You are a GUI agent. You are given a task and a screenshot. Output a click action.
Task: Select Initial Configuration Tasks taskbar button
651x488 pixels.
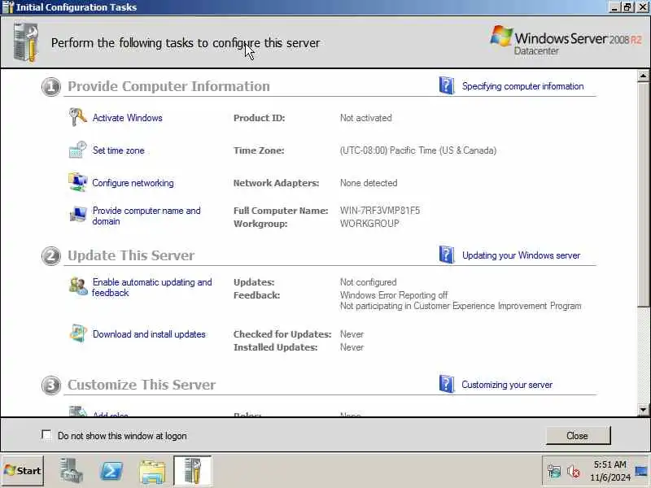coord(192,471)
